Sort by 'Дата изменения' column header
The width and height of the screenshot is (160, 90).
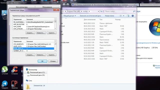[x=89, y=19]
